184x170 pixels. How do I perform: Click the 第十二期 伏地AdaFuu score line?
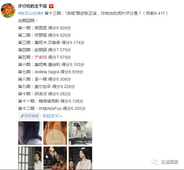(x=52, y=108)
